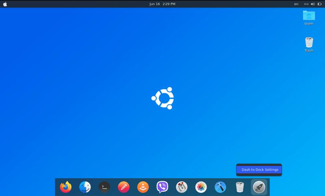Click the rocket launcher icon in dock
Screen dimensions: 325x196
[259, 187]
